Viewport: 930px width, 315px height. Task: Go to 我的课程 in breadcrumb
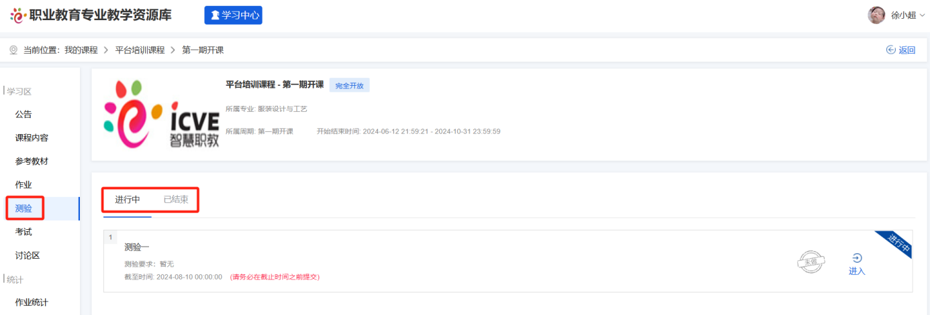(81, 50)
